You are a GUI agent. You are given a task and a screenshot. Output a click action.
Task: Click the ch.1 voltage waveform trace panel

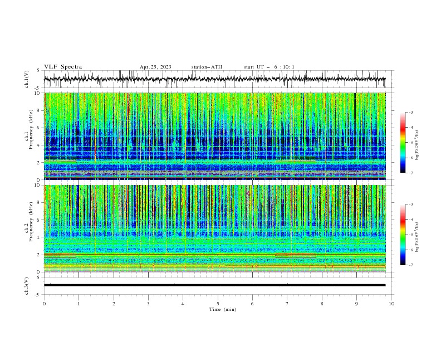tap(219, 79)
